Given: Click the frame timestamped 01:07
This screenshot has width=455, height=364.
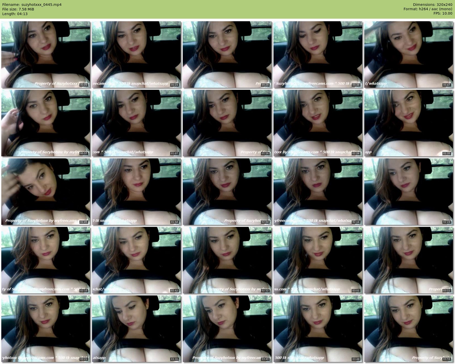Looking at the screenshot, I should [x=136, y=123].
